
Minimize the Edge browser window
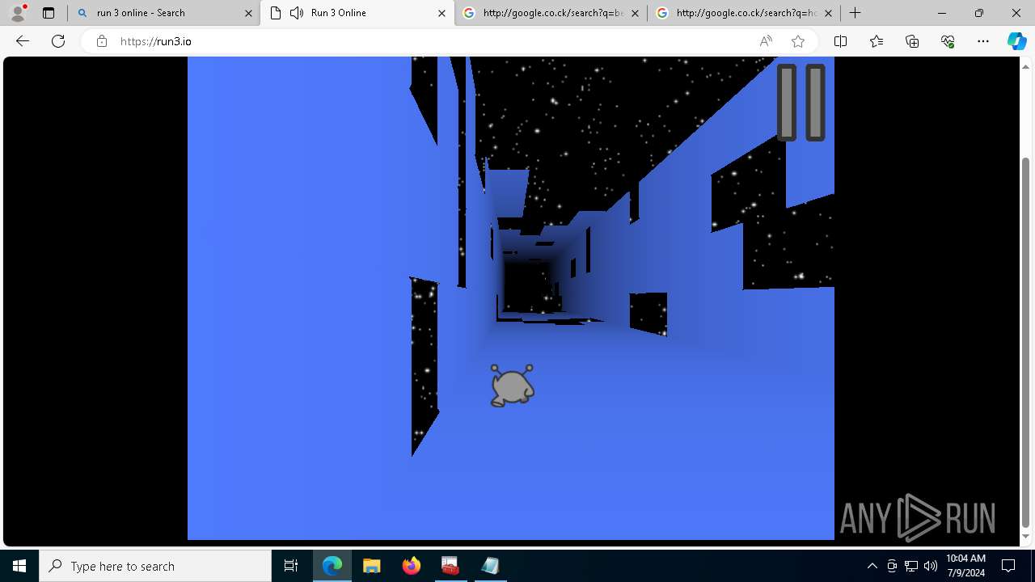click(942, 13)
